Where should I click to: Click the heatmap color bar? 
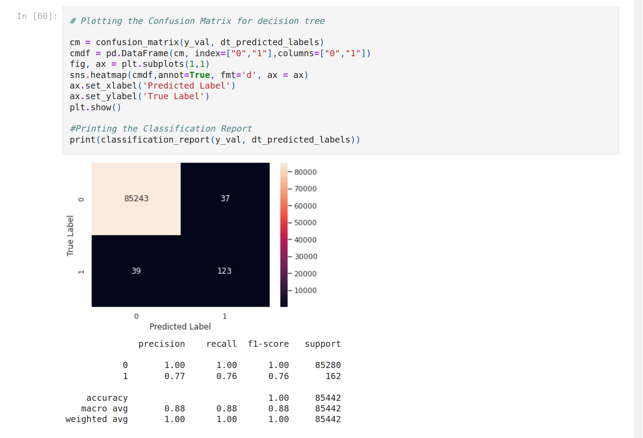coord(284,235)
